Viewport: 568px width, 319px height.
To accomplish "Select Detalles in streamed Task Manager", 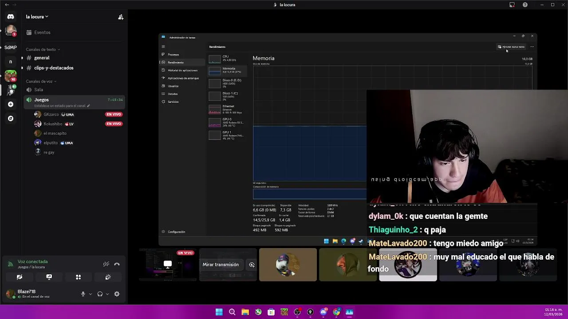I will (181, 94).
